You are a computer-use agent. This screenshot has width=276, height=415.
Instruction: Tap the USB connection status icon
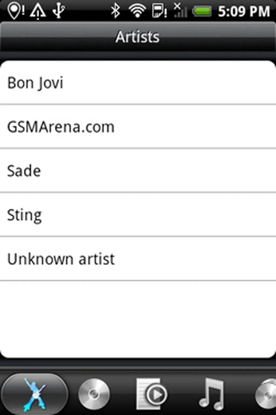(59, 11)
